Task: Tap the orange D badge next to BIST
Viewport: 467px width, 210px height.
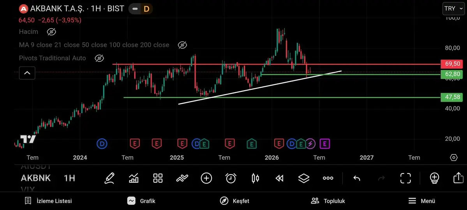Action: click(x=146, y=9)
